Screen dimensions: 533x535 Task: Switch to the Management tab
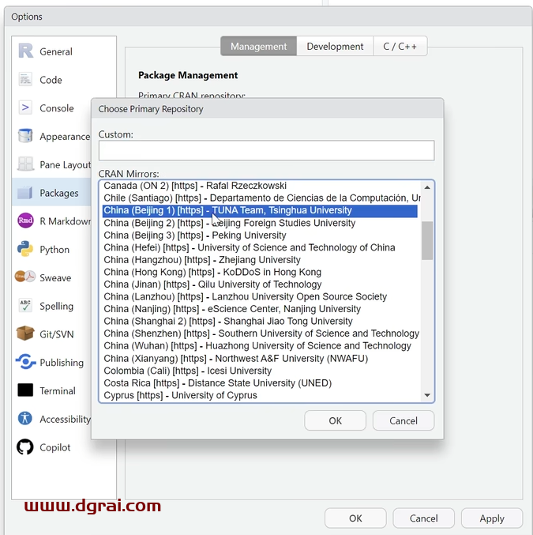(258, 47)
